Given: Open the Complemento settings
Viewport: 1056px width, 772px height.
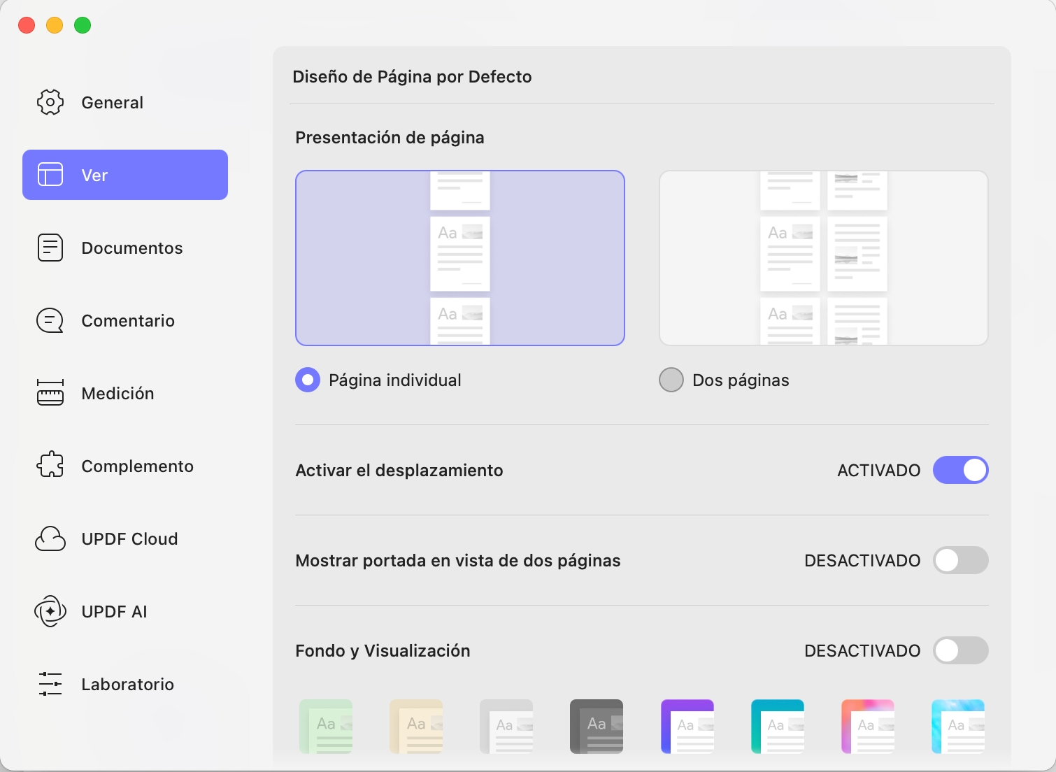Looking at the screenshot, I should tap(125, 466).
